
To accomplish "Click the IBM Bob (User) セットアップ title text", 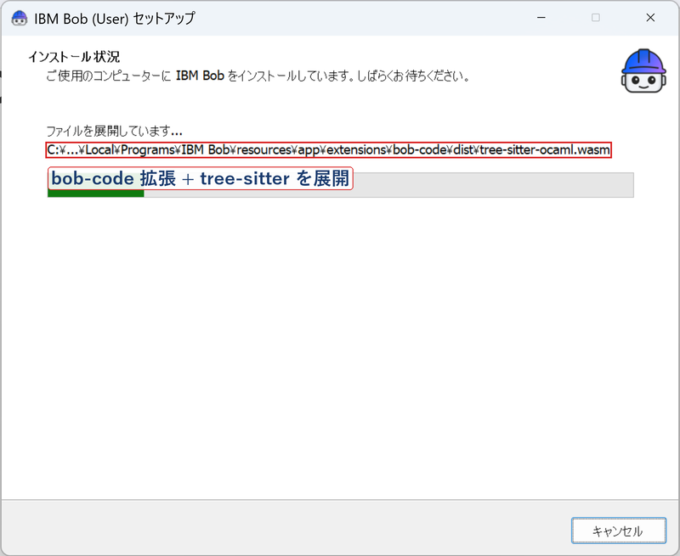I will 115,19.
